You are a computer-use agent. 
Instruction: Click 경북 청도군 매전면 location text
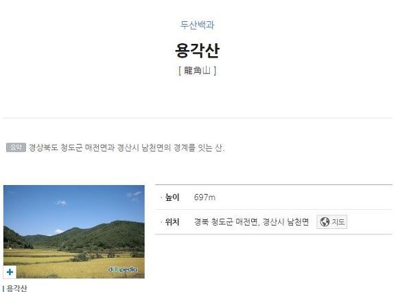click(226, 222)
